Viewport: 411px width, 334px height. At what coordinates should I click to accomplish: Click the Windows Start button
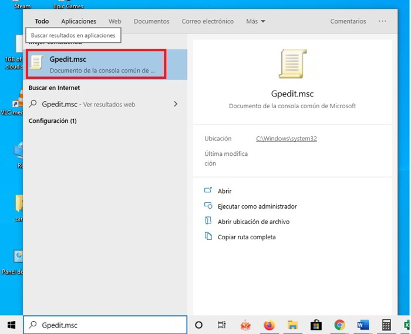[11, 325]
